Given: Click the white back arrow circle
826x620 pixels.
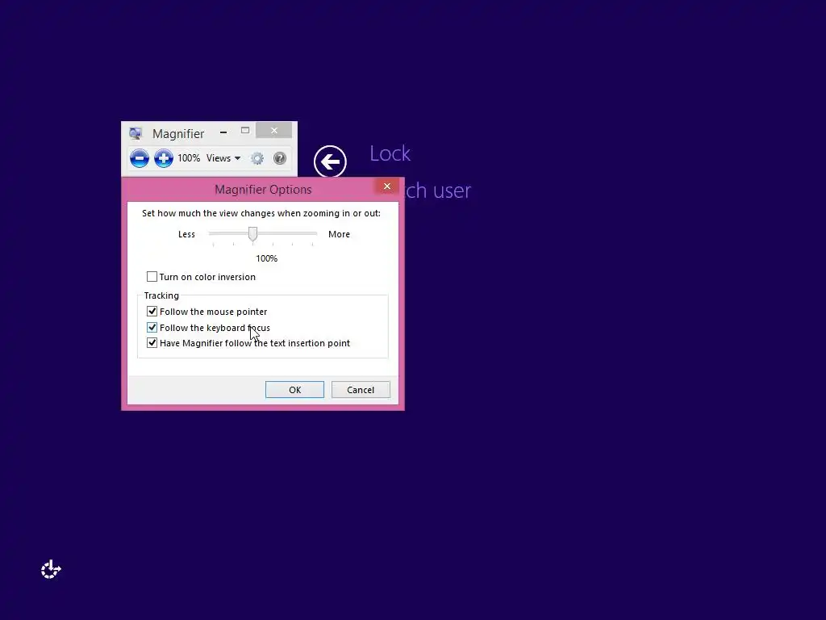Looking at the screenshot, I should pyautogui.click(x=330, y=161).
